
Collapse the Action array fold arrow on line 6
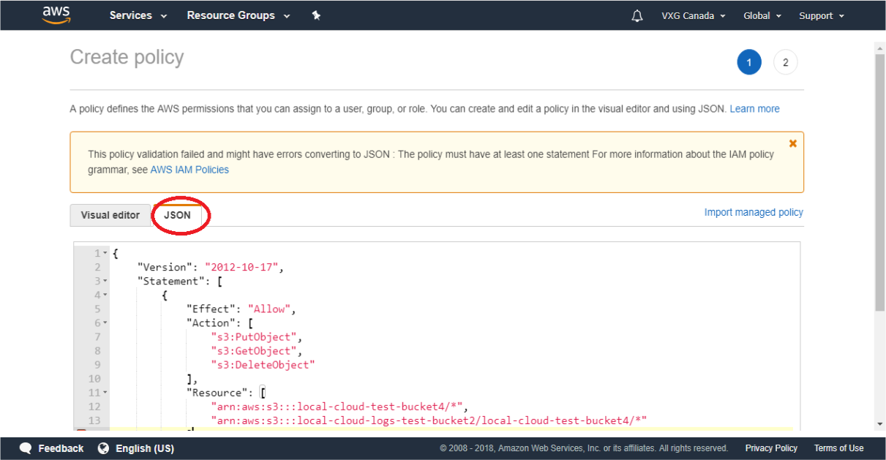(x=105, y=323)
